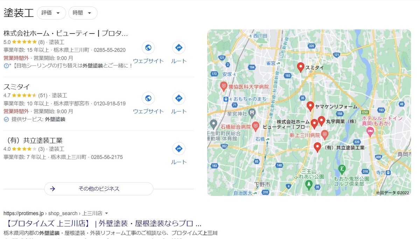Select the ヤマケンリフォーム map pin
This screenshot has width=420, height=239.
(x=310, y=106)
